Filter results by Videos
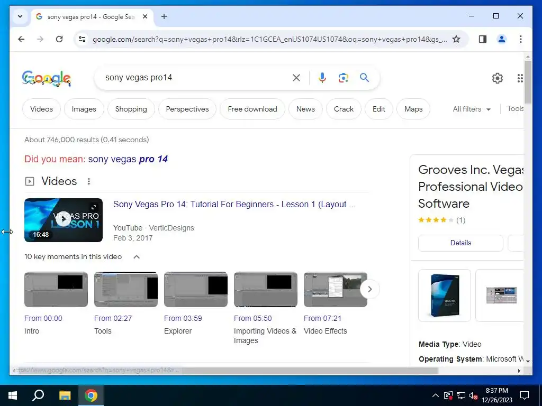Image resolution: width=542 pixels, height=406 pixels. click(x=41, y=109)
